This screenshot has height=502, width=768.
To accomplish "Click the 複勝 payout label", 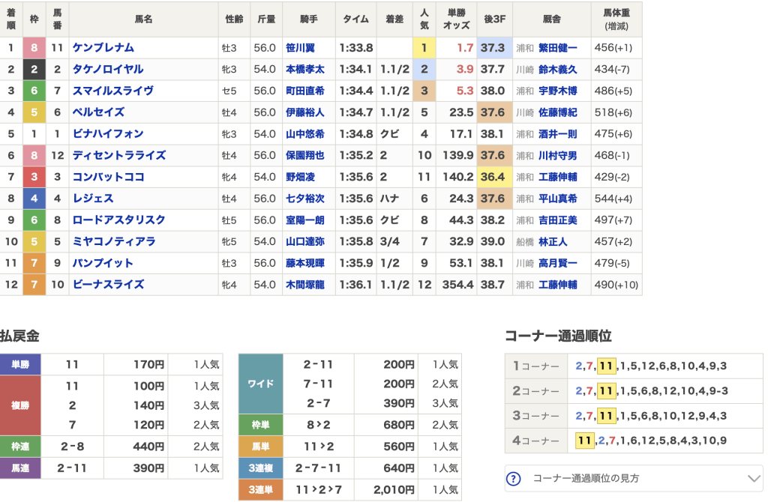I will 20,405.
